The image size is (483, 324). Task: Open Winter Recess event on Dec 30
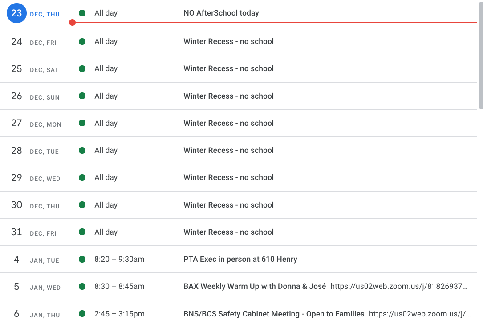(228, 205)
